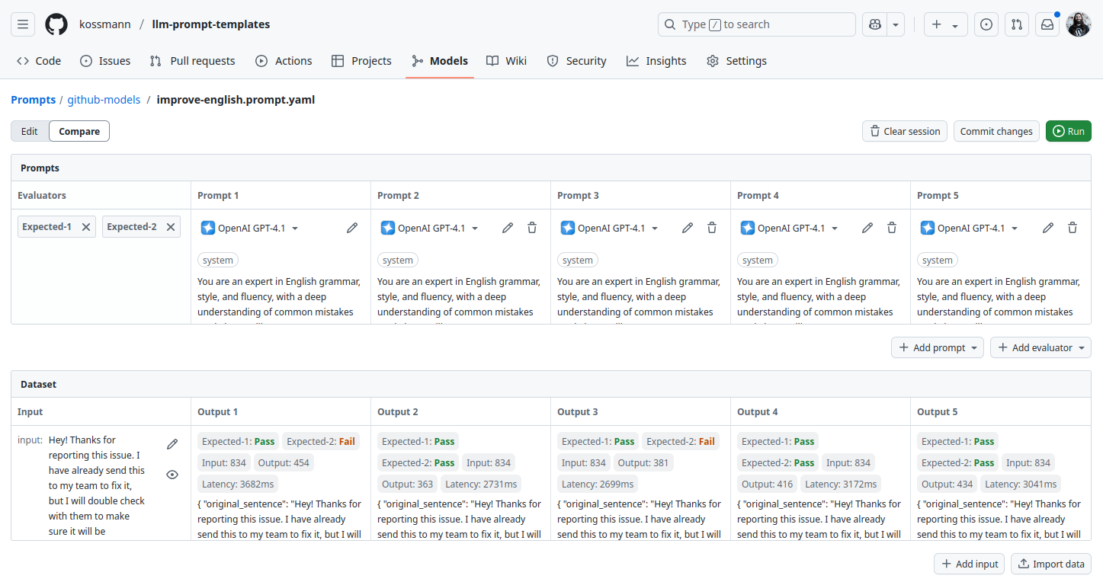Switch to the Issues tab
This screenshot has width=1103, height=582.
pos(105,61)
